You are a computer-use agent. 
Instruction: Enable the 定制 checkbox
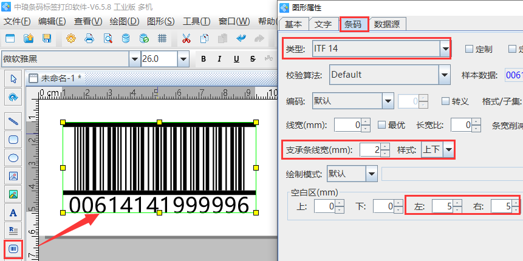[469, 49]
